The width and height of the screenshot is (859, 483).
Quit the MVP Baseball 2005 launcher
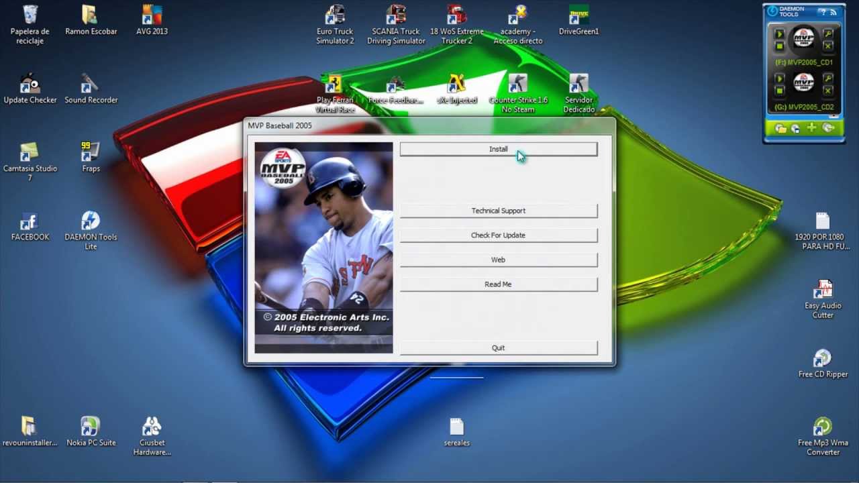point(498,347)
